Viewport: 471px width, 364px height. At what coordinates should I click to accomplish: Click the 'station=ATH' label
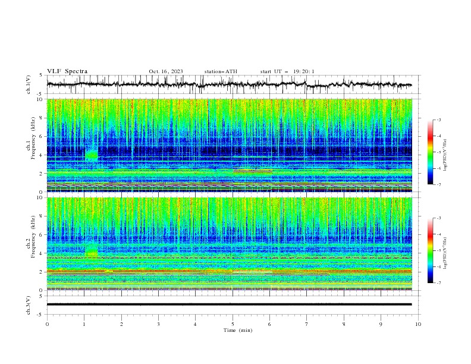coord(221,71)
